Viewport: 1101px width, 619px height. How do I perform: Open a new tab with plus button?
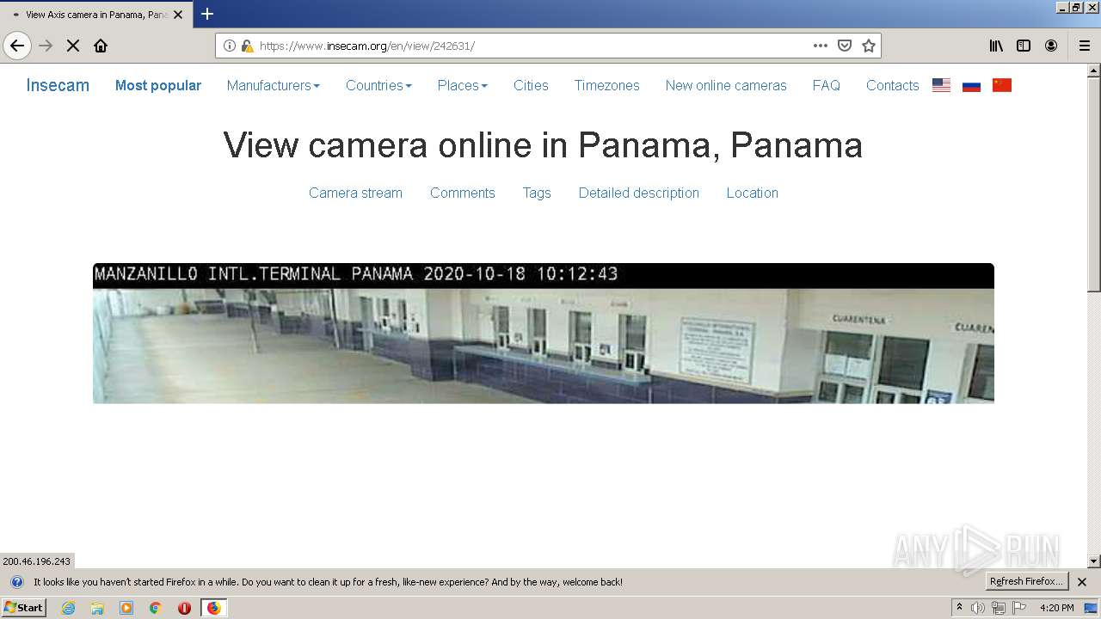207,14
